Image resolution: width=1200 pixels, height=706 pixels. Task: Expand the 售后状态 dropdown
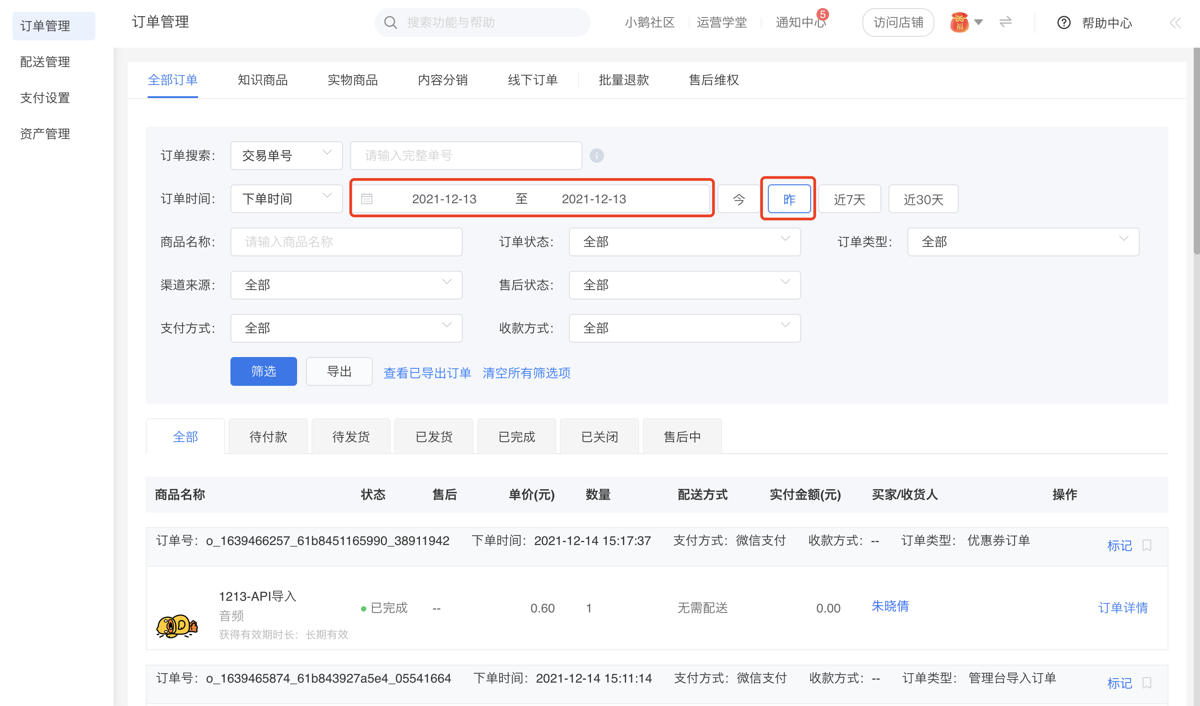[x=684, y=285]
